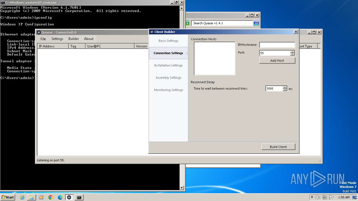
Task: Switch to cmd.exe via taskbar icon
Action: 79,197
